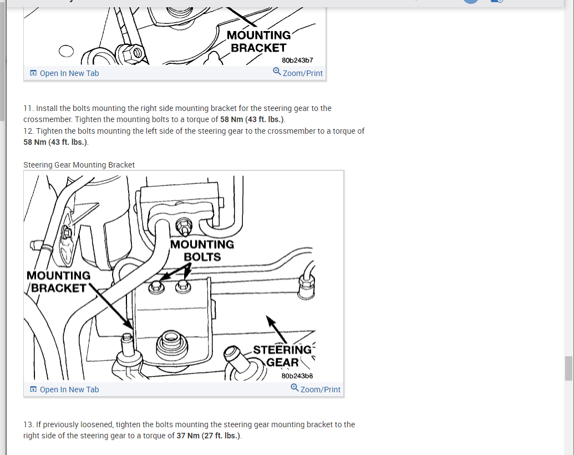Viewport: 574px width, 455px height.
Task: Click the blue circular icon in header
Action: [471, 2]
